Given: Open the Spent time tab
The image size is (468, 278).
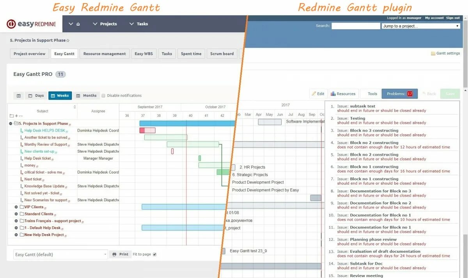Looking at the screenshot, I should [191, 54].
